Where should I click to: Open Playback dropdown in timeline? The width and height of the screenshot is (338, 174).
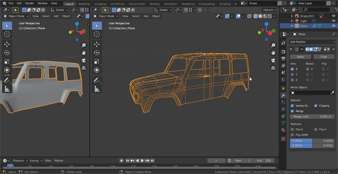coord(20,161)
